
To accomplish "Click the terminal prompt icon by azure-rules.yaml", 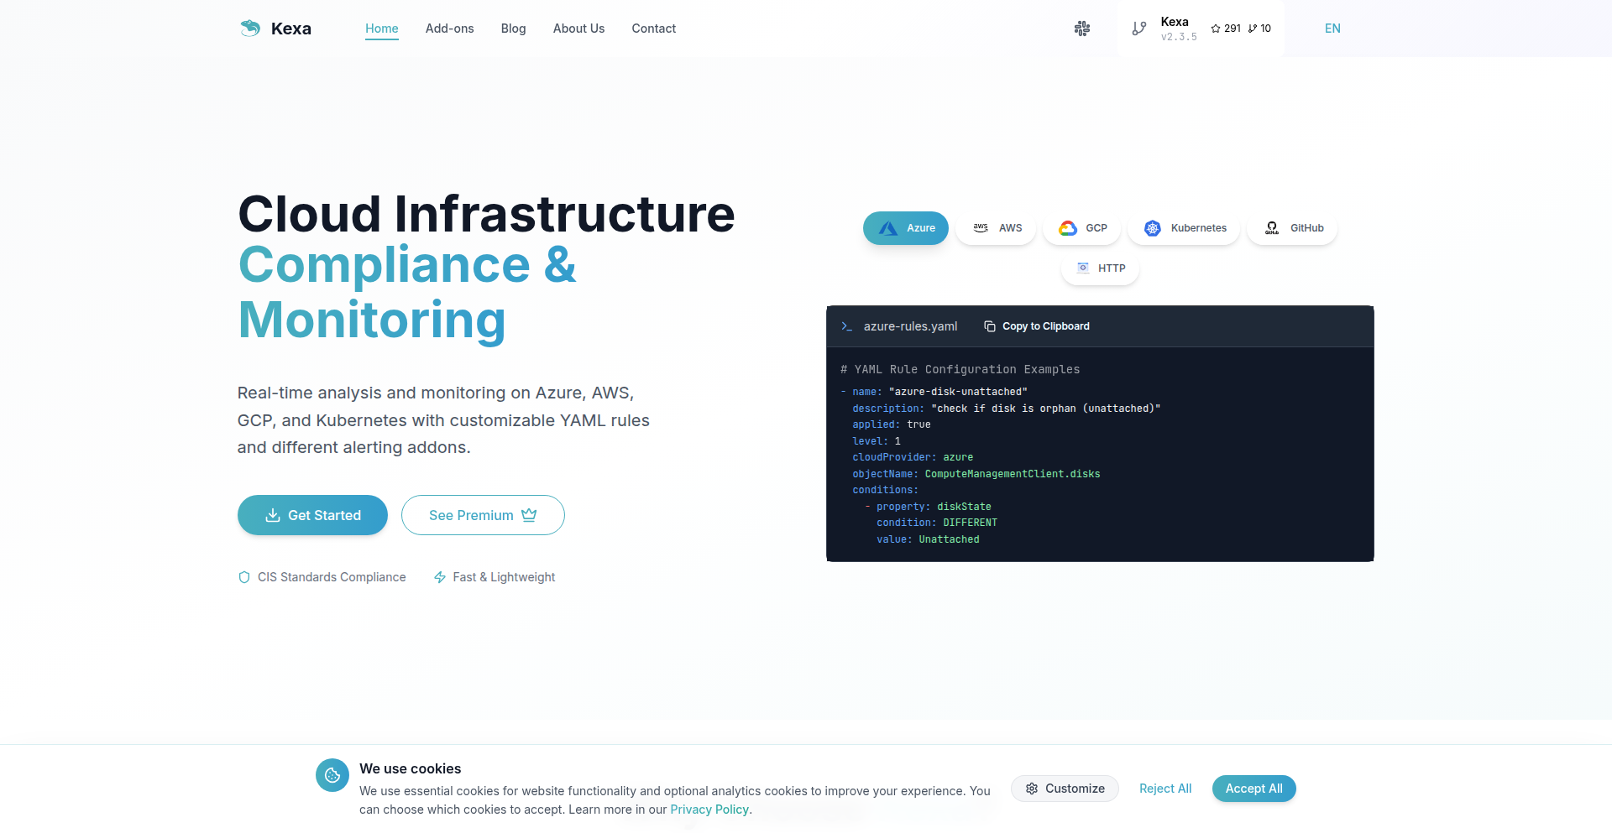I will tap(847, 326).
